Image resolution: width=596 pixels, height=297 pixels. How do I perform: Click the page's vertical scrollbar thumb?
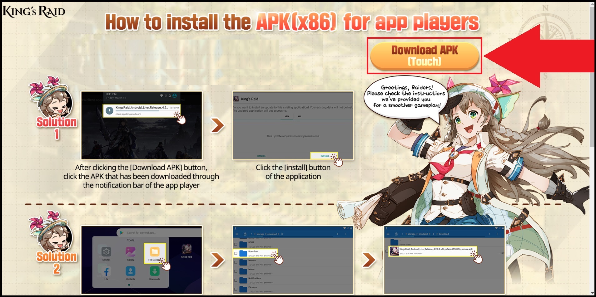593,77
